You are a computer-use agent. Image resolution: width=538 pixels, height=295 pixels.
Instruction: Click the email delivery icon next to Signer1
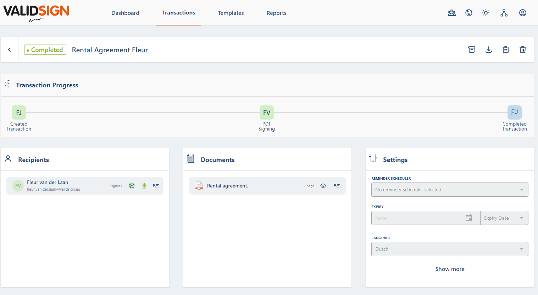132,185
